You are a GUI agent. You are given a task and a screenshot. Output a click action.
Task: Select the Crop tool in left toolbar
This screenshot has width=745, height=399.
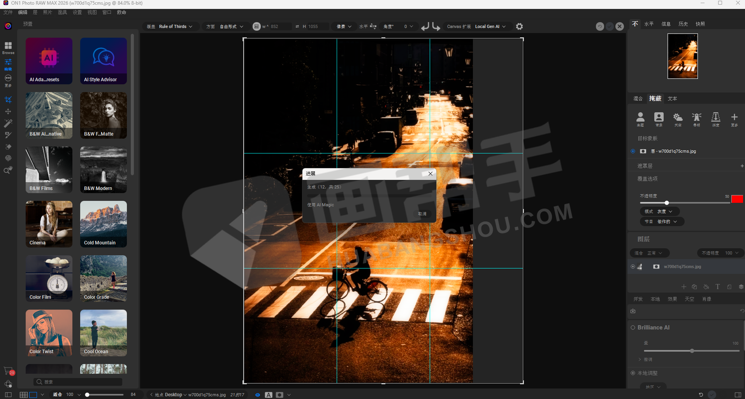click(x=8, y=100)
